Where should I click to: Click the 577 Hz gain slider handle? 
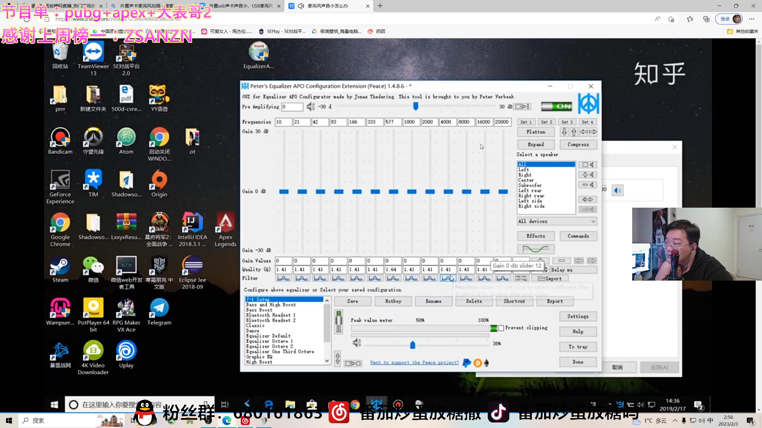point(393,192)
